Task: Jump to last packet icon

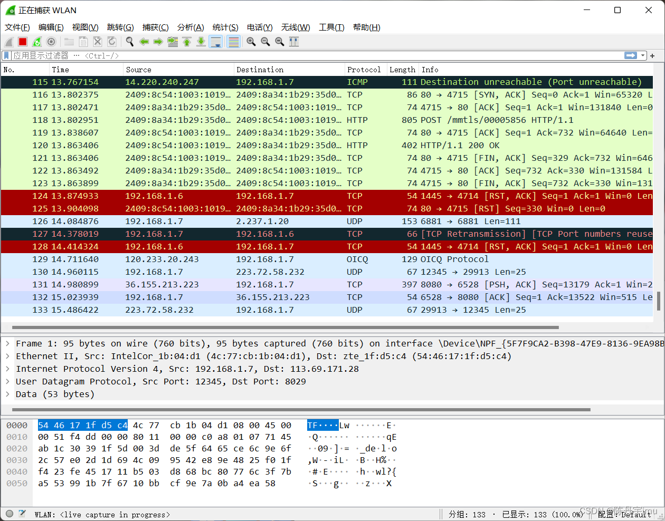Action: coord(201,42)
